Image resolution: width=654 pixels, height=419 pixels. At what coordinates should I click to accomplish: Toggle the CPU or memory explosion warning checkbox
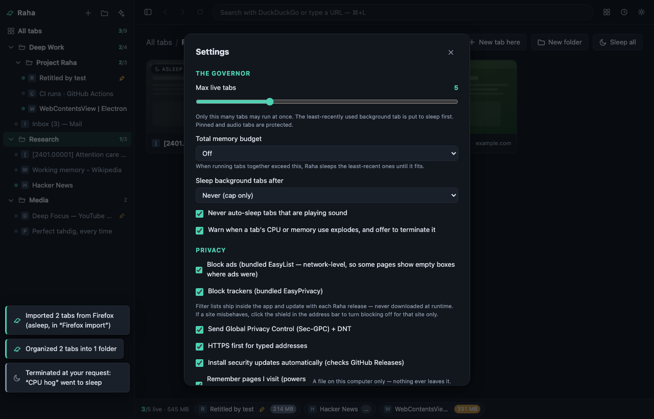199,230
